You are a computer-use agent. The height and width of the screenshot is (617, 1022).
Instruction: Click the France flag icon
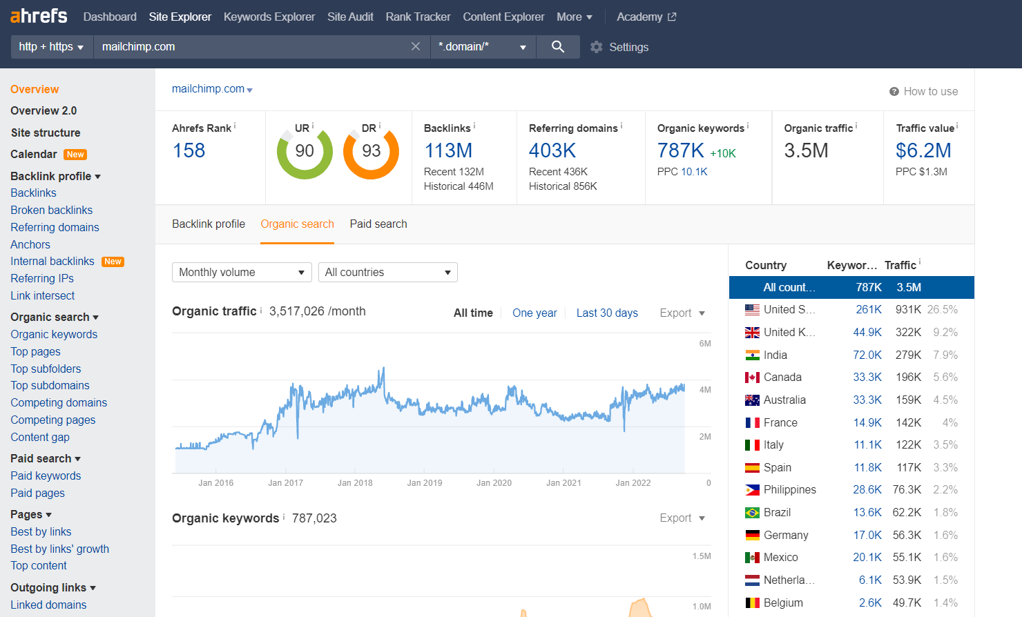(753, 422)
